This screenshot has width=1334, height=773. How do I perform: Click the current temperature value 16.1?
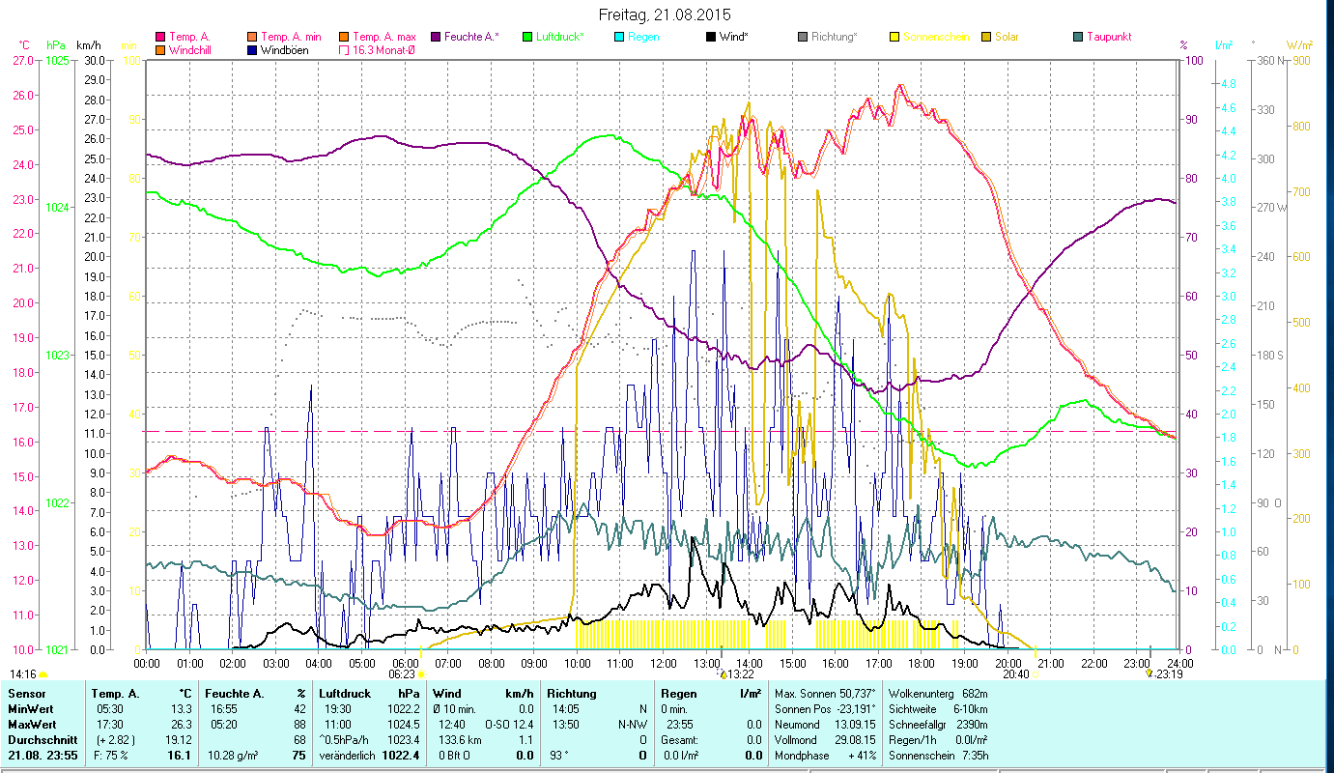(179, 756)
